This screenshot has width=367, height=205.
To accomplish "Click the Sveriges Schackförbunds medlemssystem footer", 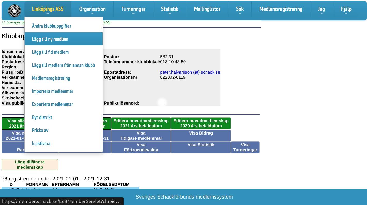I will coord(184,197).
